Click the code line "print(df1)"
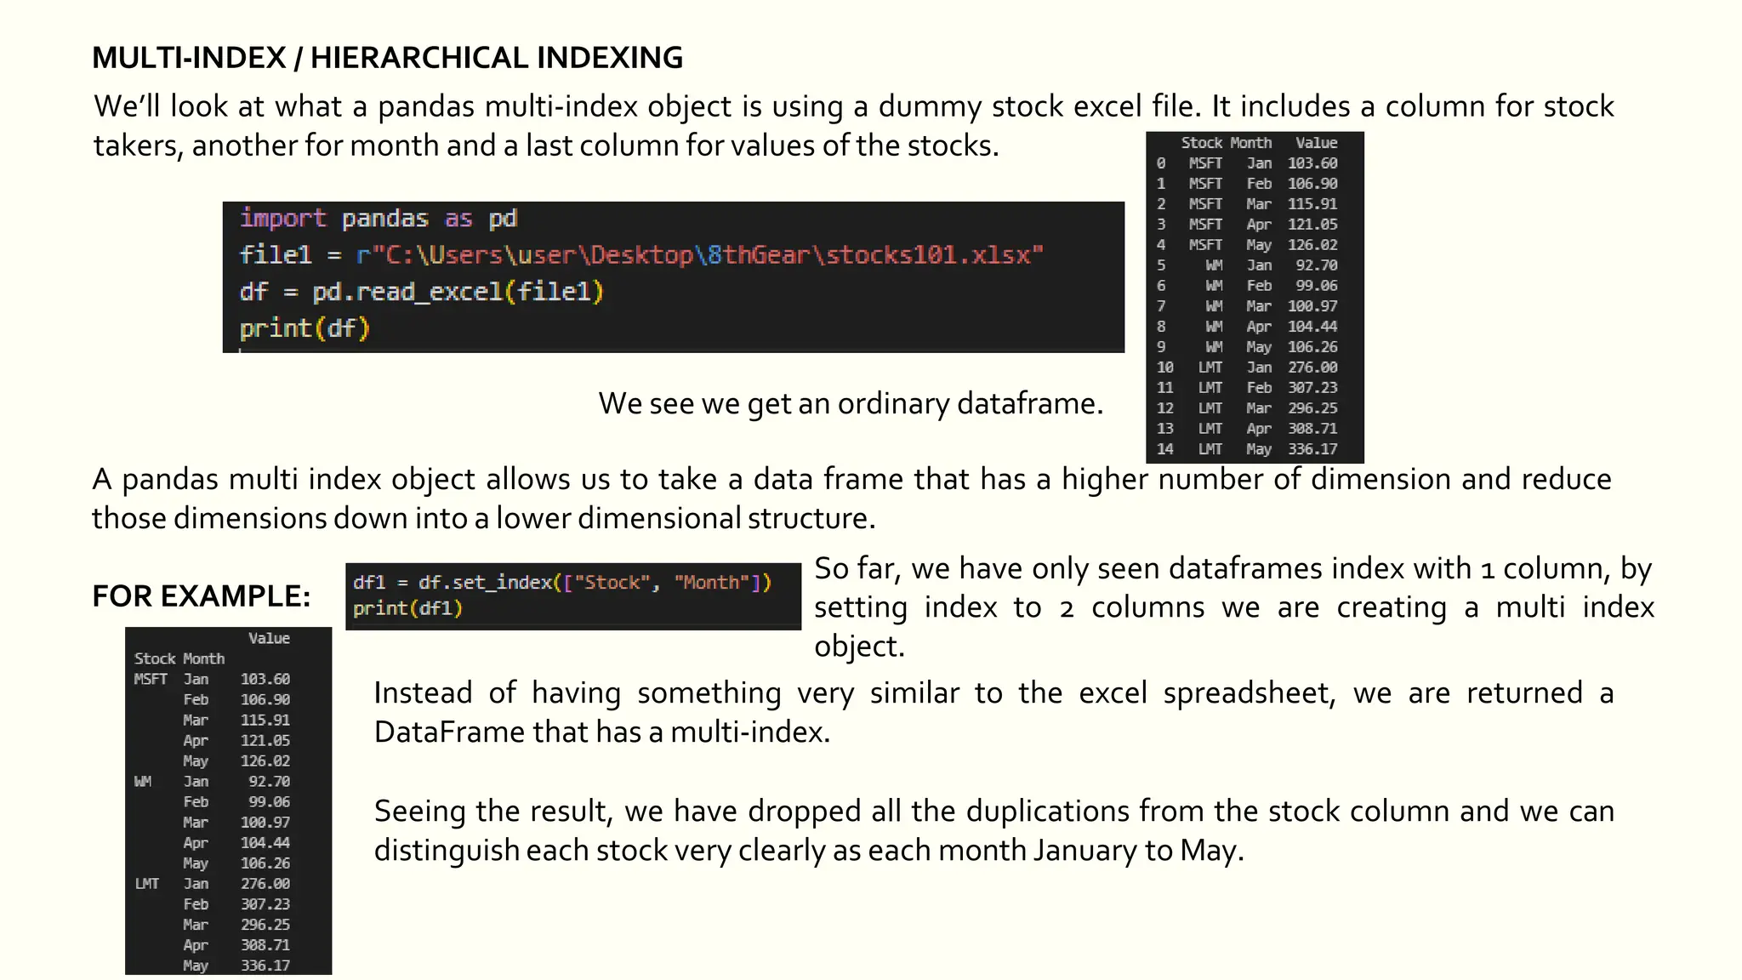The image size is (1742, 980). pos(407,609)
